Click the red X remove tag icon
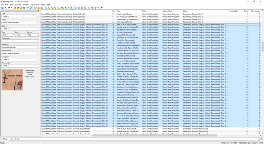This screenshot has width=264, height=144. (6, 8)
